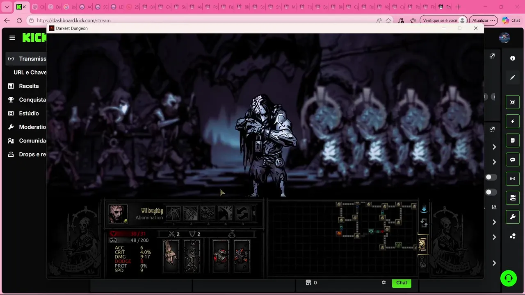Select the fifth transform skill icon
Image resolution: width=525 pixels, height=295 pixels.
[x=242, y=213]
